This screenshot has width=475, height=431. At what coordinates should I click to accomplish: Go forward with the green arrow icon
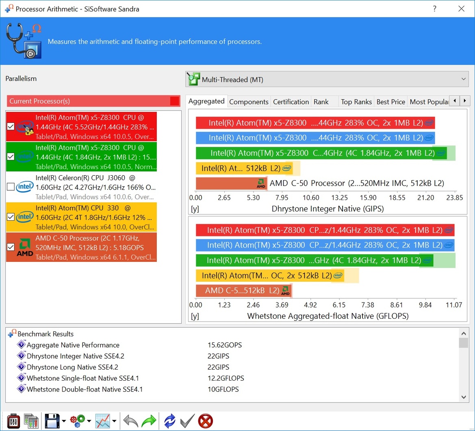149,421
